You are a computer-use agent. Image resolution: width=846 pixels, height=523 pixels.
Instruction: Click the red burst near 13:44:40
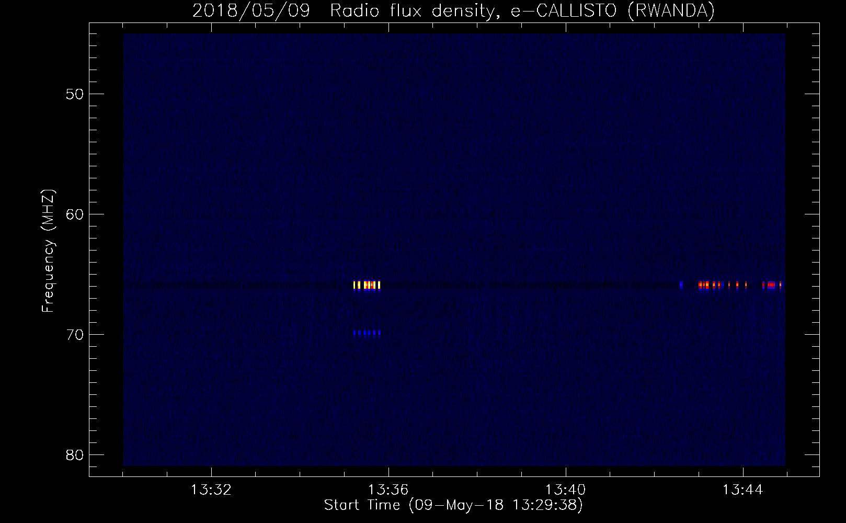[772, 285]
